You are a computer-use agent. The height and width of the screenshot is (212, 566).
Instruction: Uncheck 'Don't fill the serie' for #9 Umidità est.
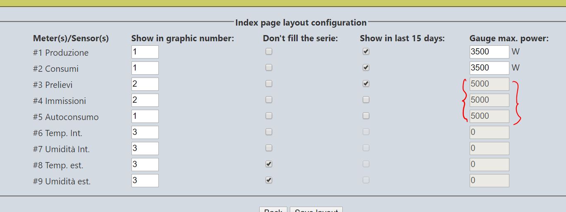pos(269,180)
